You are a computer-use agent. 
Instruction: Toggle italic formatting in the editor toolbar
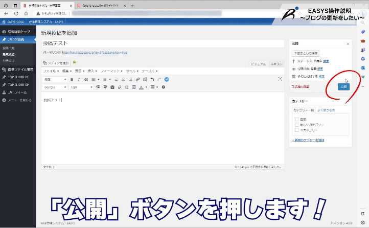(x=79, y=80)
